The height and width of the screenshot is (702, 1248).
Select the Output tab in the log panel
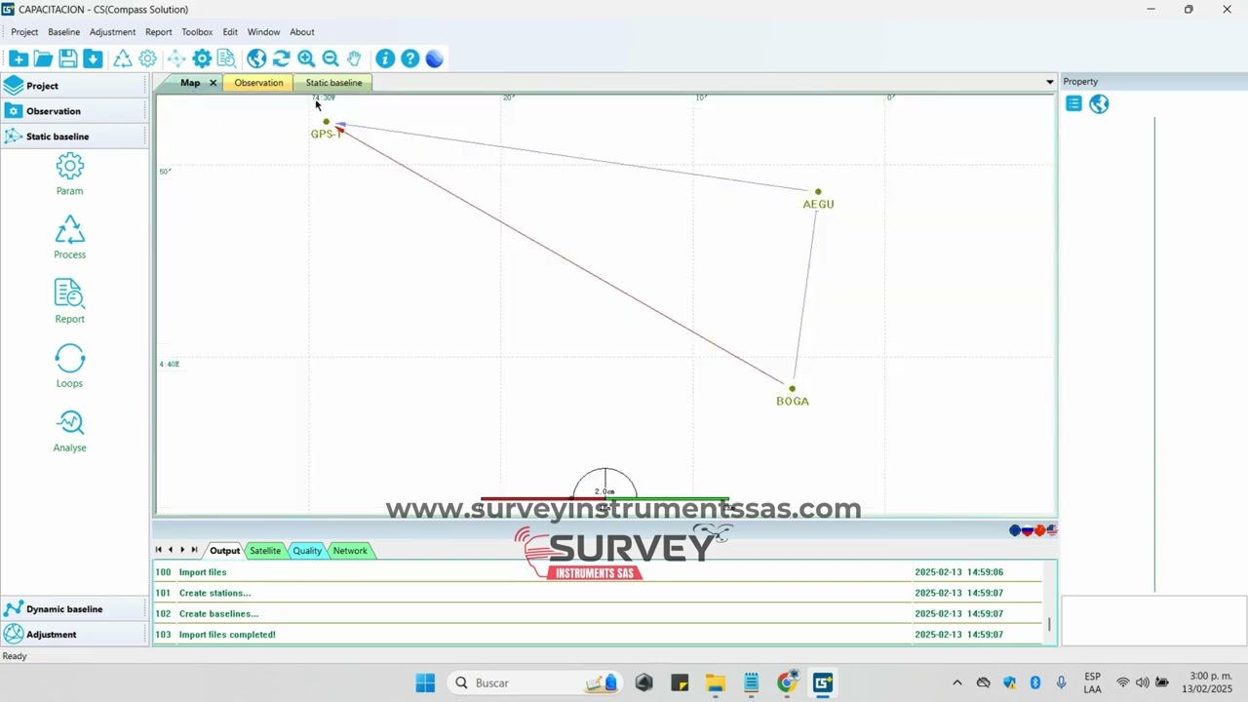224,551
